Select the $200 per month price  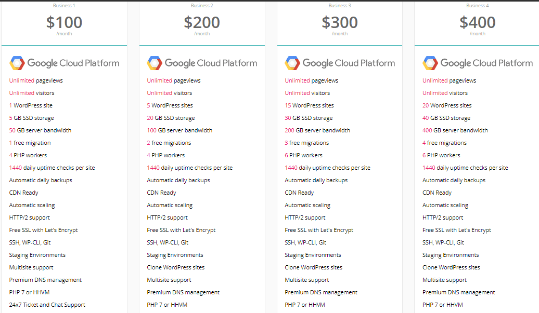click(x=202, y=23)
